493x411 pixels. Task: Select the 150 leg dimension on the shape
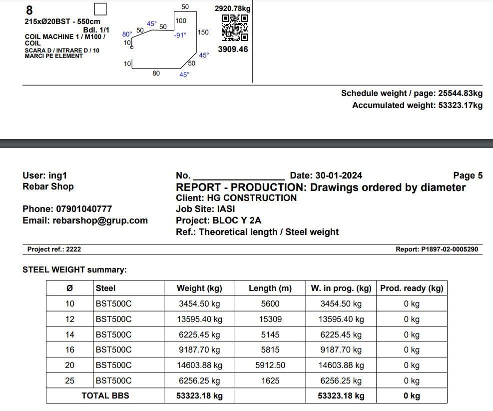(x=203, y=33)
